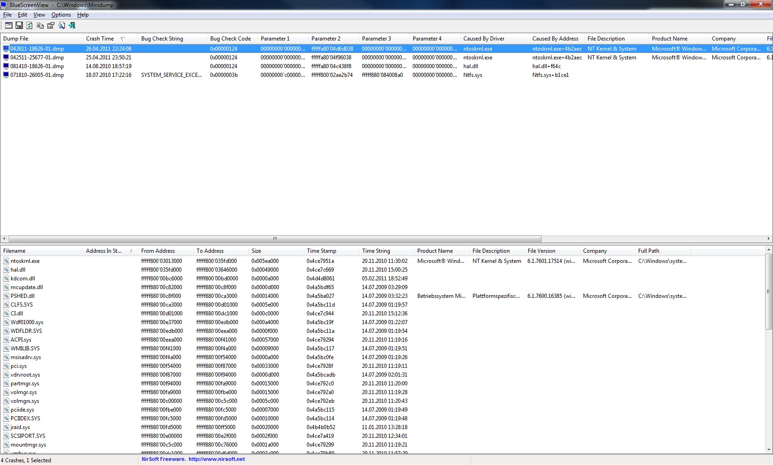Select the 042611-18626-01.dmp row

point(386,49)
